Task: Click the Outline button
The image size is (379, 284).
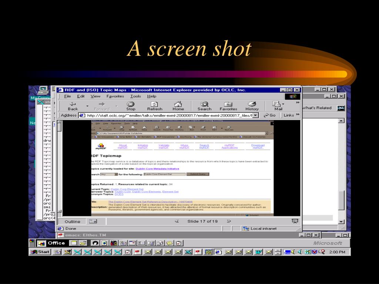Action: pos(72,222)
